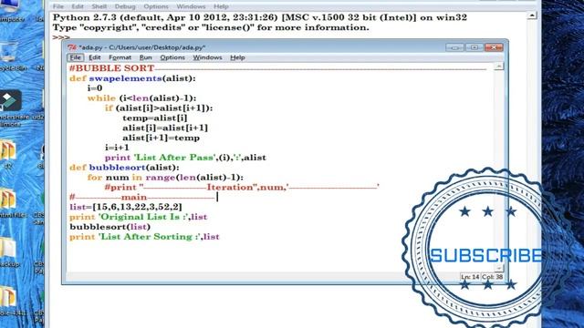Open Help menu in Python Shell window
This screenshot has width=584, height=328.
(x=221, y=6)
